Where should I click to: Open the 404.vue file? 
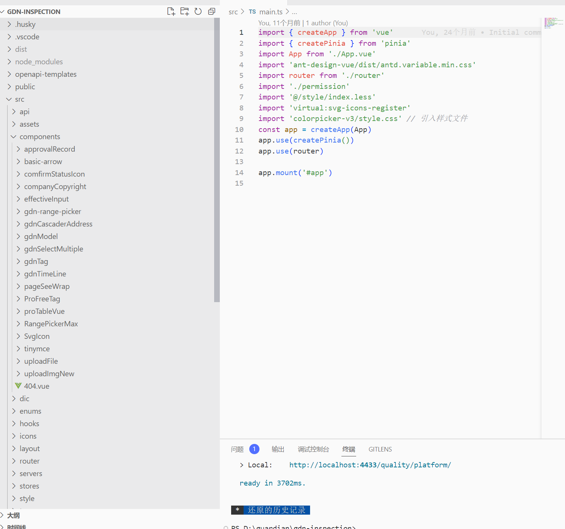(37, 386)
